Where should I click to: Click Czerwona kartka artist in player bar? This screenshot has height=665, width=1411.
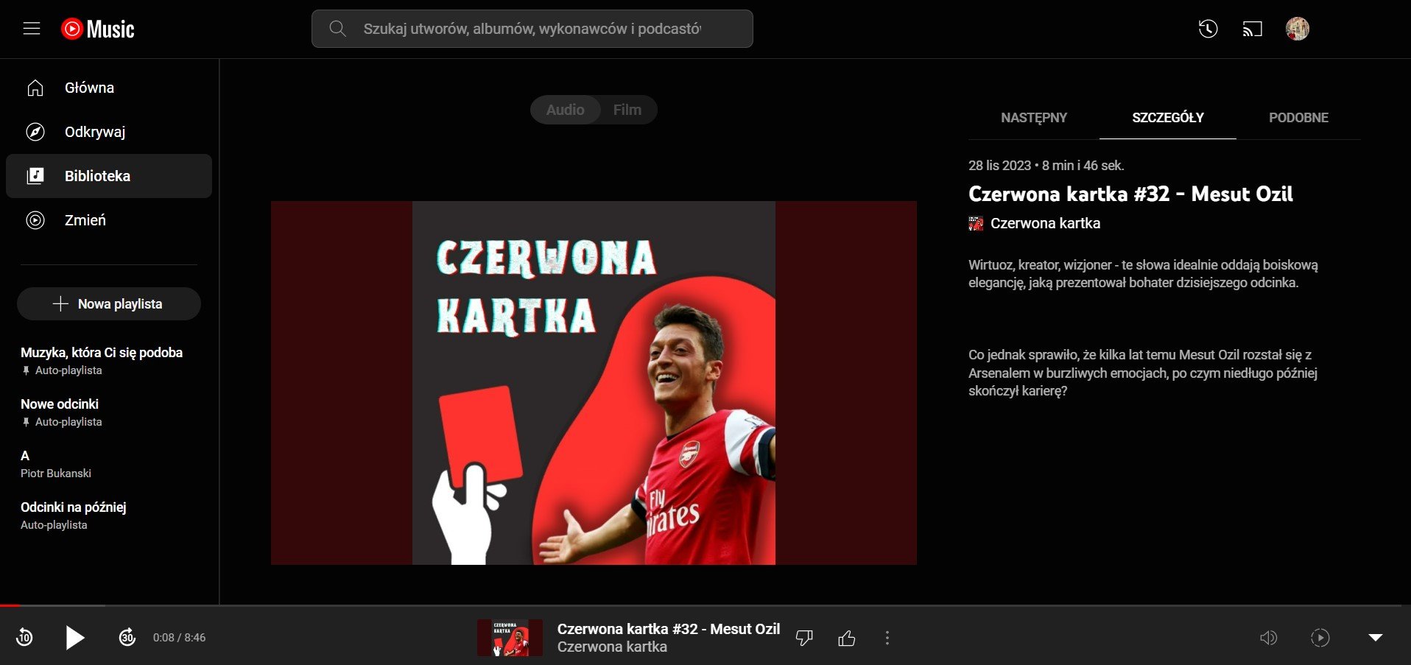[x=612, y=647]
